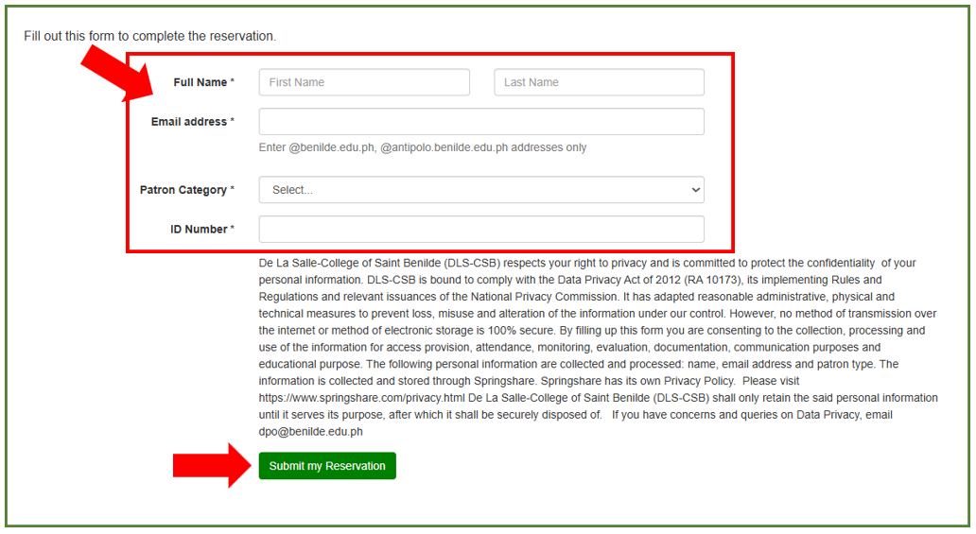This screenshot has height=534, width=976.
Task: Click the 'Select...' placeholder in Patron Category
Action: point(292,190)
